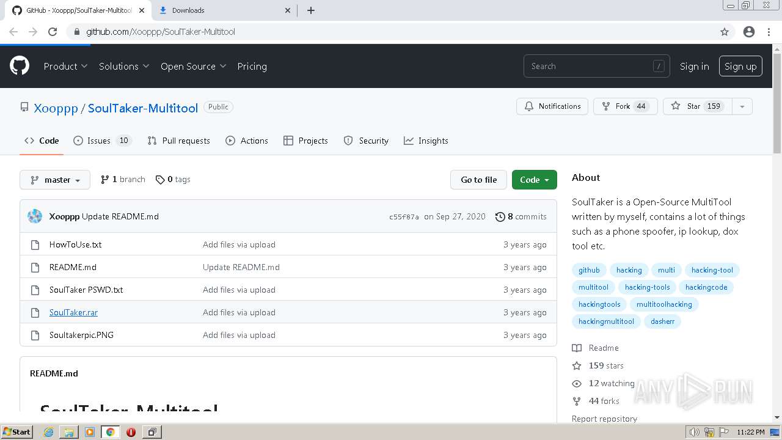Open Soultakerpic.PNG file

coord(81,335)
